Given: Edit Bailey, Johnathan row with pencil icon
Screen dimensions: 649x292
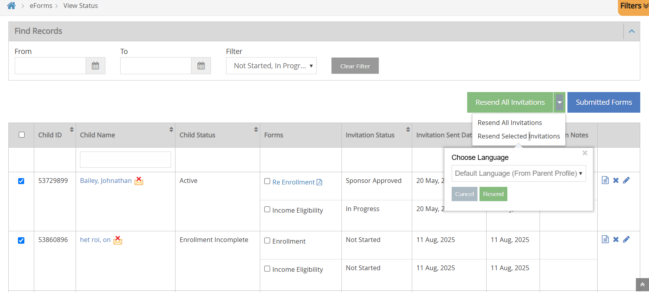Looking at the screenshot, I should pyautogui.click(x=626, y=180).
